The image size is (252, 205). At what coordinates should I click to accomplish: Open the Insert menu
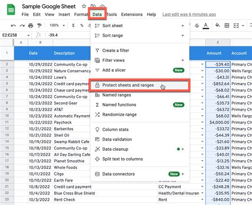[64, 14]
